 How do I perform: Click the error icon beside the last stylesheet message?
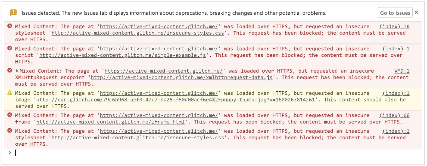click(x=10, y=131)
